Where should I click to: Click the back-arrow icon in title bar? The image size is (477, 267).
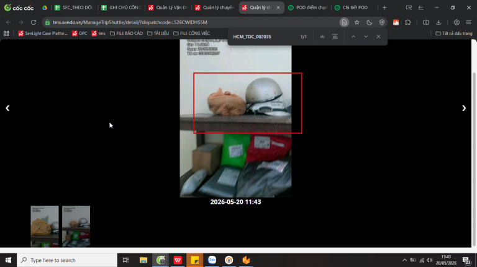click(420, 7)
